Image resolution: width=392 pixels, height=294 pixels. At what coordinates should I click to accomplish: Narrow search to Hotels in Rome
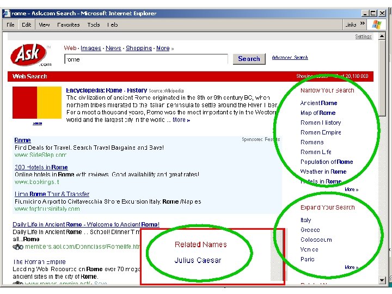[x=321, y=181]
